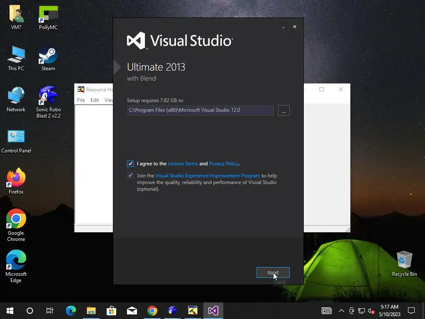Switch to the Sonic game taskbar icon
The width and height of the screenshot is (425, 319).
[173, 311]
